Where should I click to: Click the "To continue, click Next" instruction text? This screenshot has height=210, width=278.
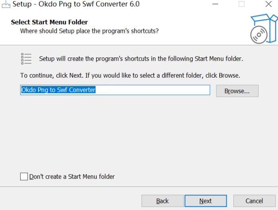[x=130, y=75]
